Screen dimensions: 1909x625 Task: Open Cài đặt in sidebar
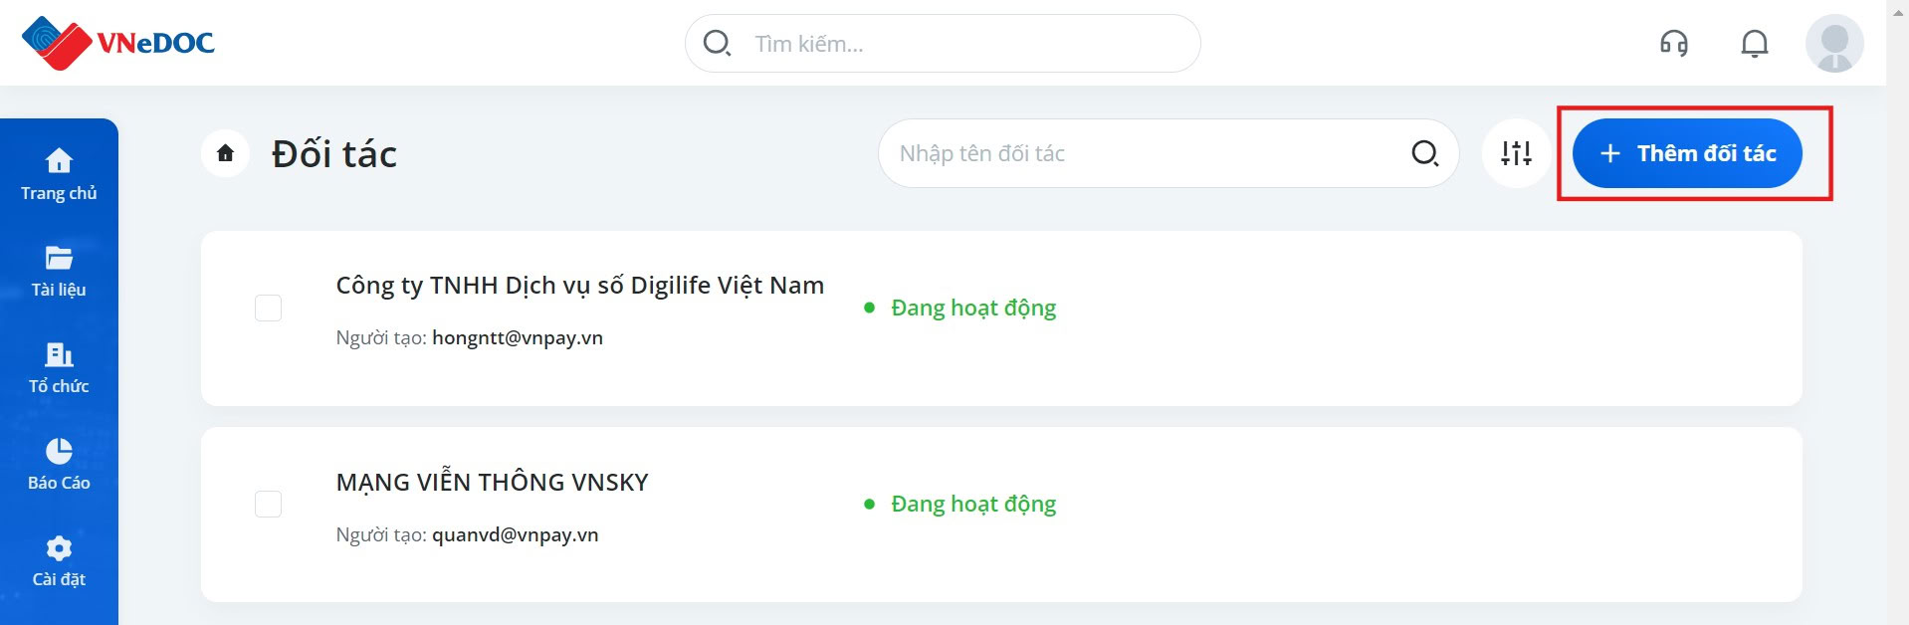(x=59, y=560)
